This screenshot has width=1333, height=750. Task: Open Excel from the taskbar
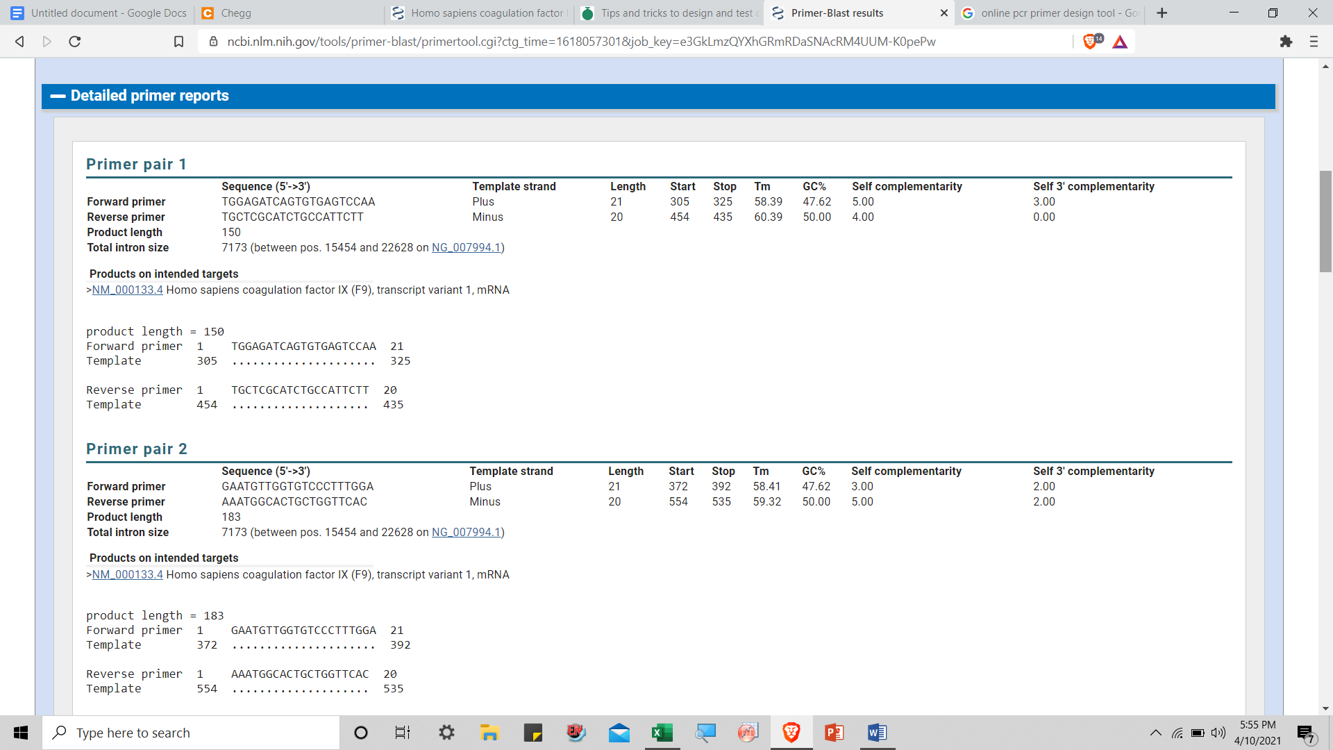pyautogui.click(x=662, y=733)
